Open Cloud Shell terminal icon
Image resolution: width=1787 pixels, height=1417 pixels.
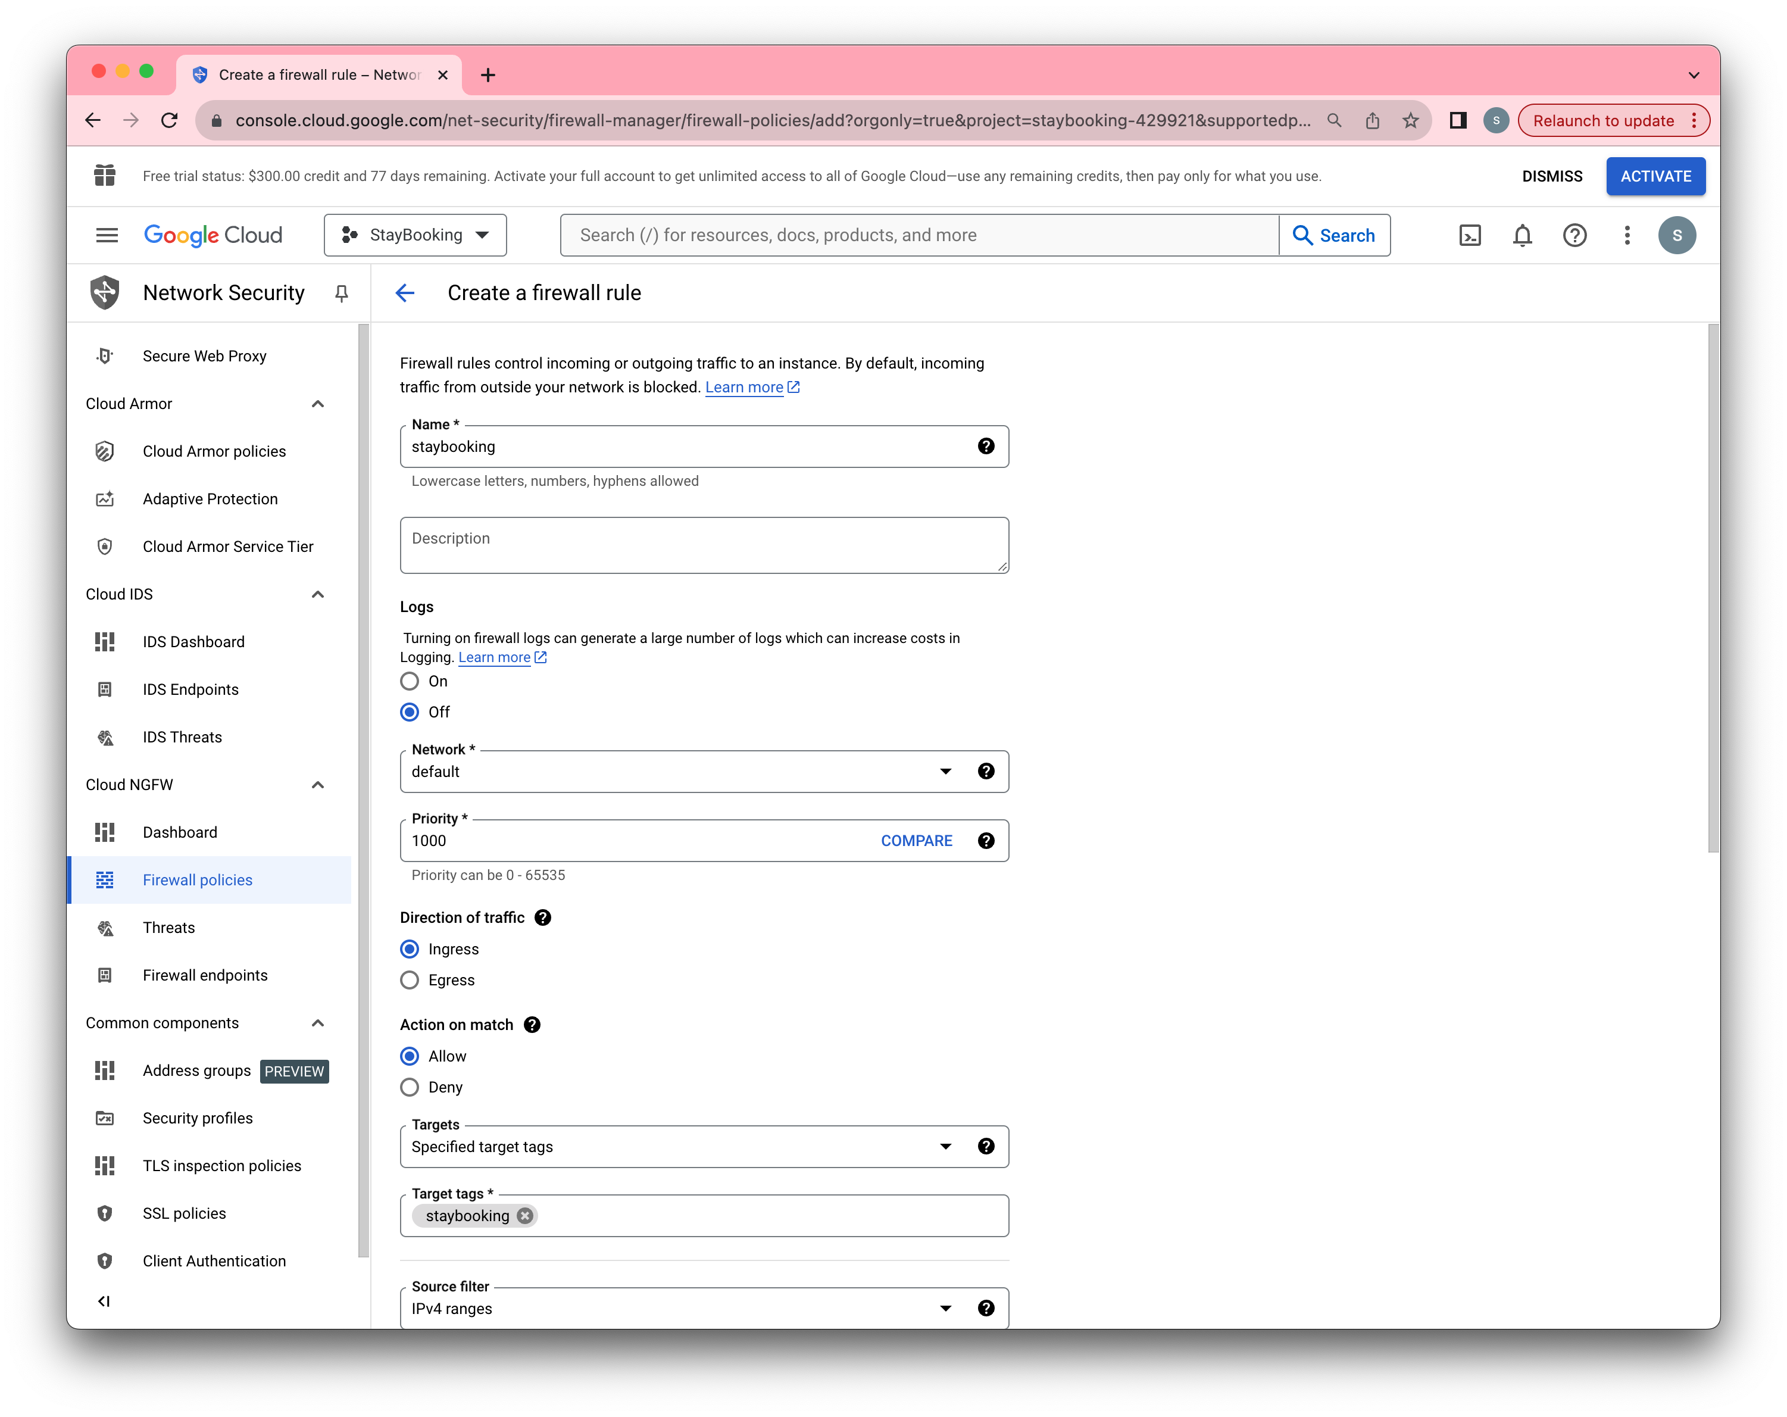click(1470, 236)
